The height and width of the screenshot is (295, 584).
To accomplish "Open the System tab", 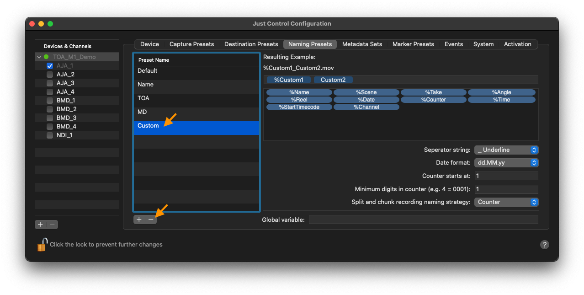I will [x=483, y=44].
